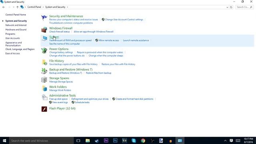Go up one level with up arrow

click(x=17, y=7)
